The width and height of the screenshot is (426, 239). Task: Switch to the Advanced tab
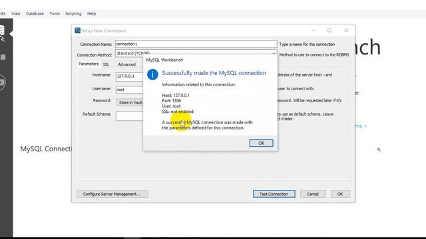[127, 64]
